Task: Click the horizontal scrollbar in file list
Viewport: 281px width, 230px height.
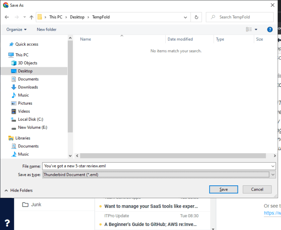Action: pyautogui.click(x=173, y=156)
